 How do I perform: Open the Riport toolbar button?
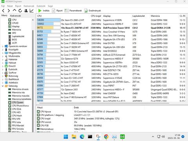[57, 11]
